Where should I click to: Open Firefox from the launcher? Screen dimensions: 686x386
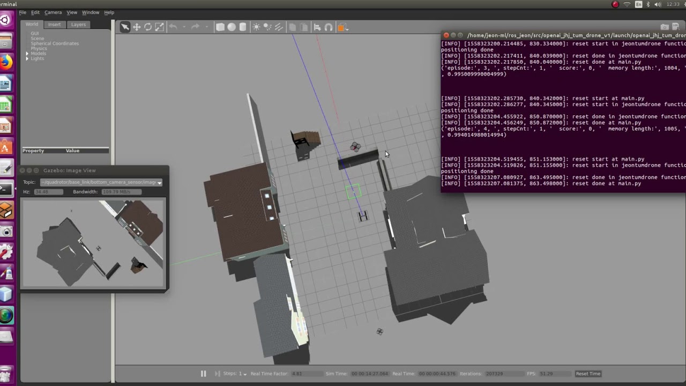coord(5,63)
